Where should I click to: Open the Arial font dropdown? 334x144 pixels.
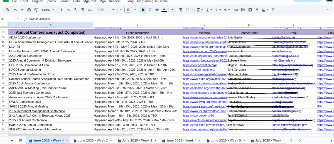pyautogui.click(x=106, y=10)
